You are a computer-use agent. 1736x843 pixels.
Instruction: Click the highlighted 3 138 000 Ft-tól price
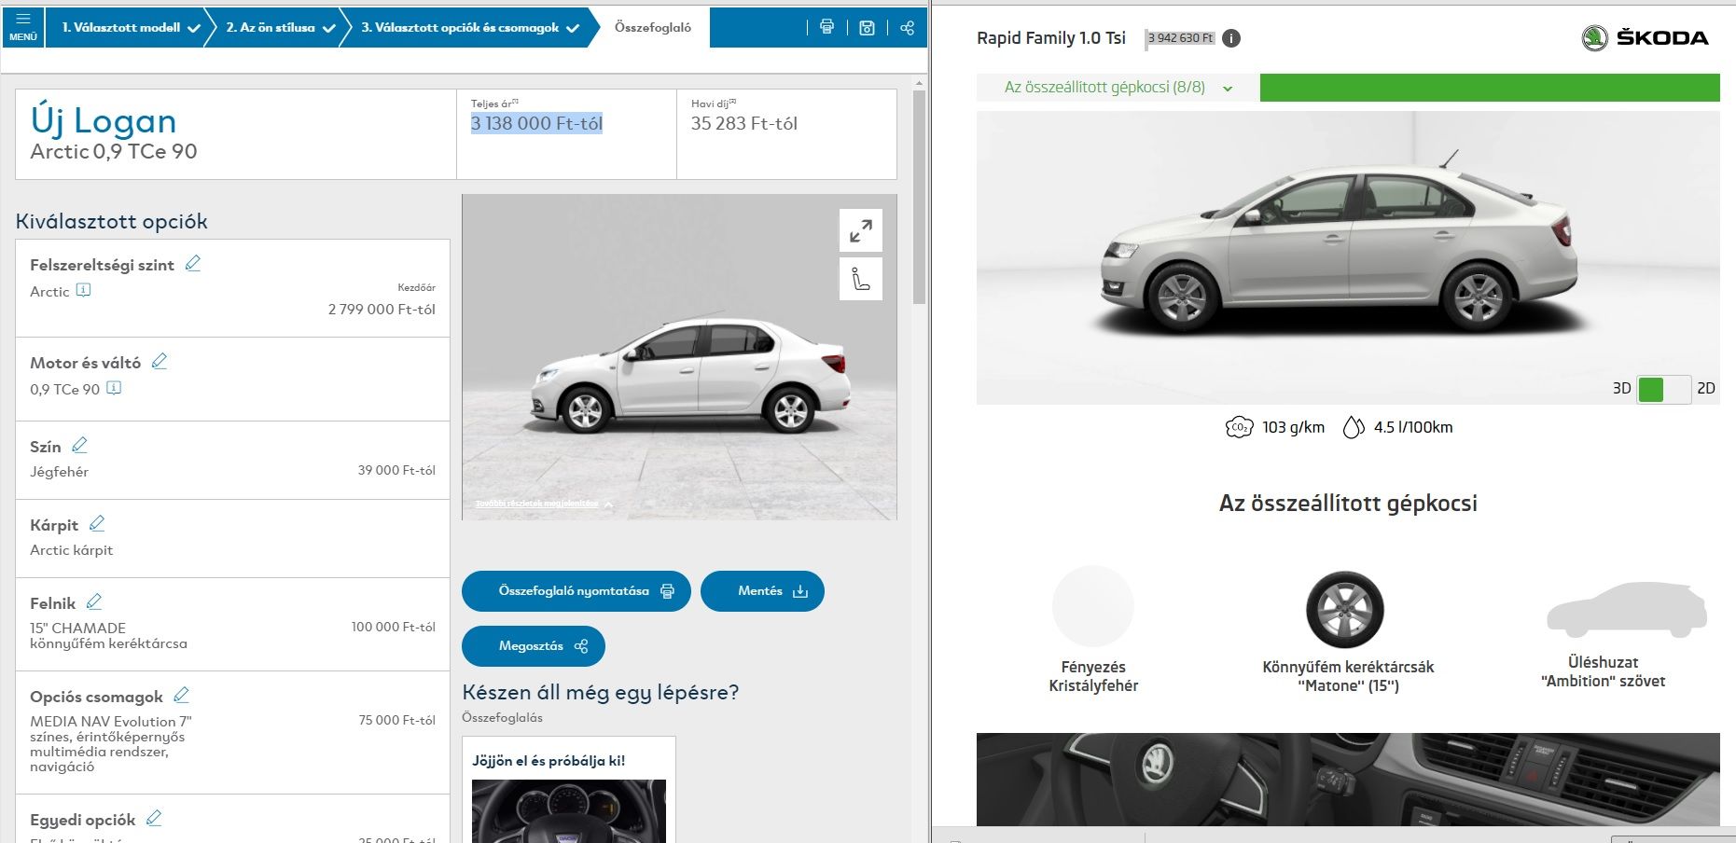click(536, 123)
